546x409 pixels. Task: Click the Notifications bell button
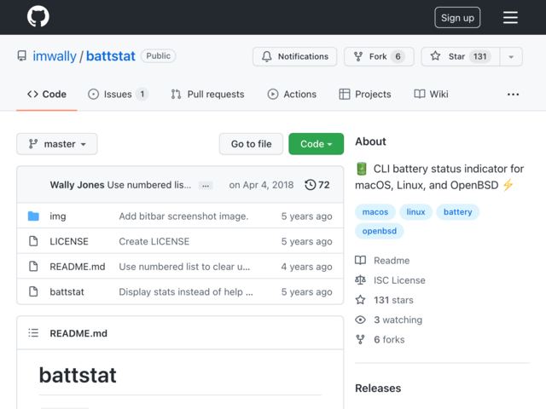pyautogui.click(x=294, y=56)
